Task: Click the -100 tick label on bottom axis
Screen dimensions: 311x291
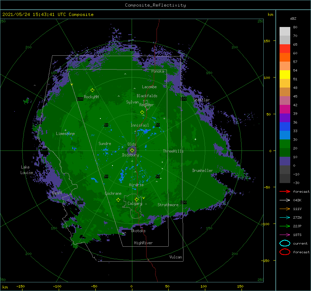Action: click(x=57, y=286)
